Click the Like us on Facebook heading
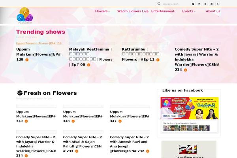The image size is (237, 158). [x=182, y=90]
